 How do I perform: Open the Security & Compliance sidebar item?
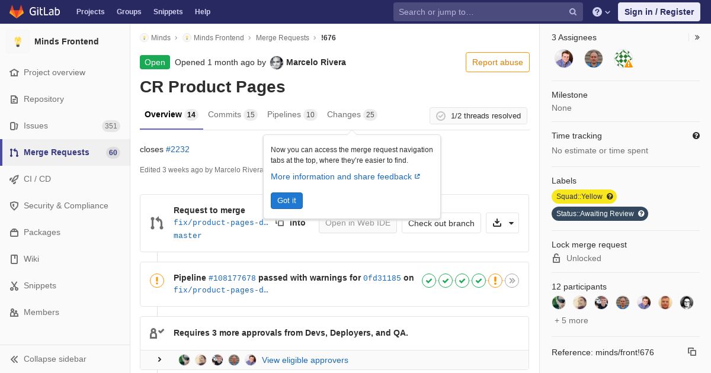coord(65,205)
